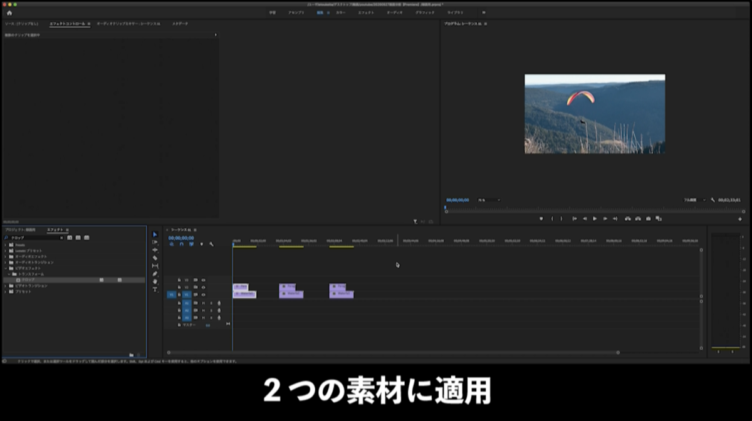The width and height of the screenshot is (752, 421).
Task: Go to In point in Program monitor
Action: 575,219
